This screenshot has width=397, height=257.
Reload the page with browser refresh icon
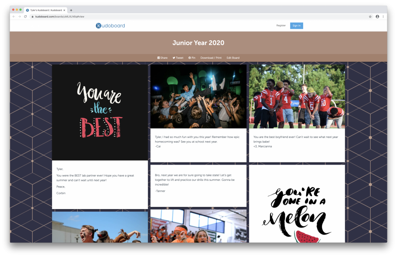click(25, 17)
